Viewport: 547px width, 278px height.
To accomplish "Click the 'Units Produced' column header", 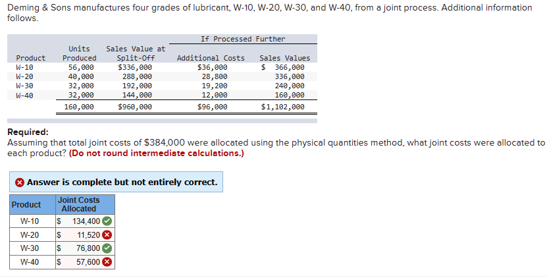I will (79, 53).
